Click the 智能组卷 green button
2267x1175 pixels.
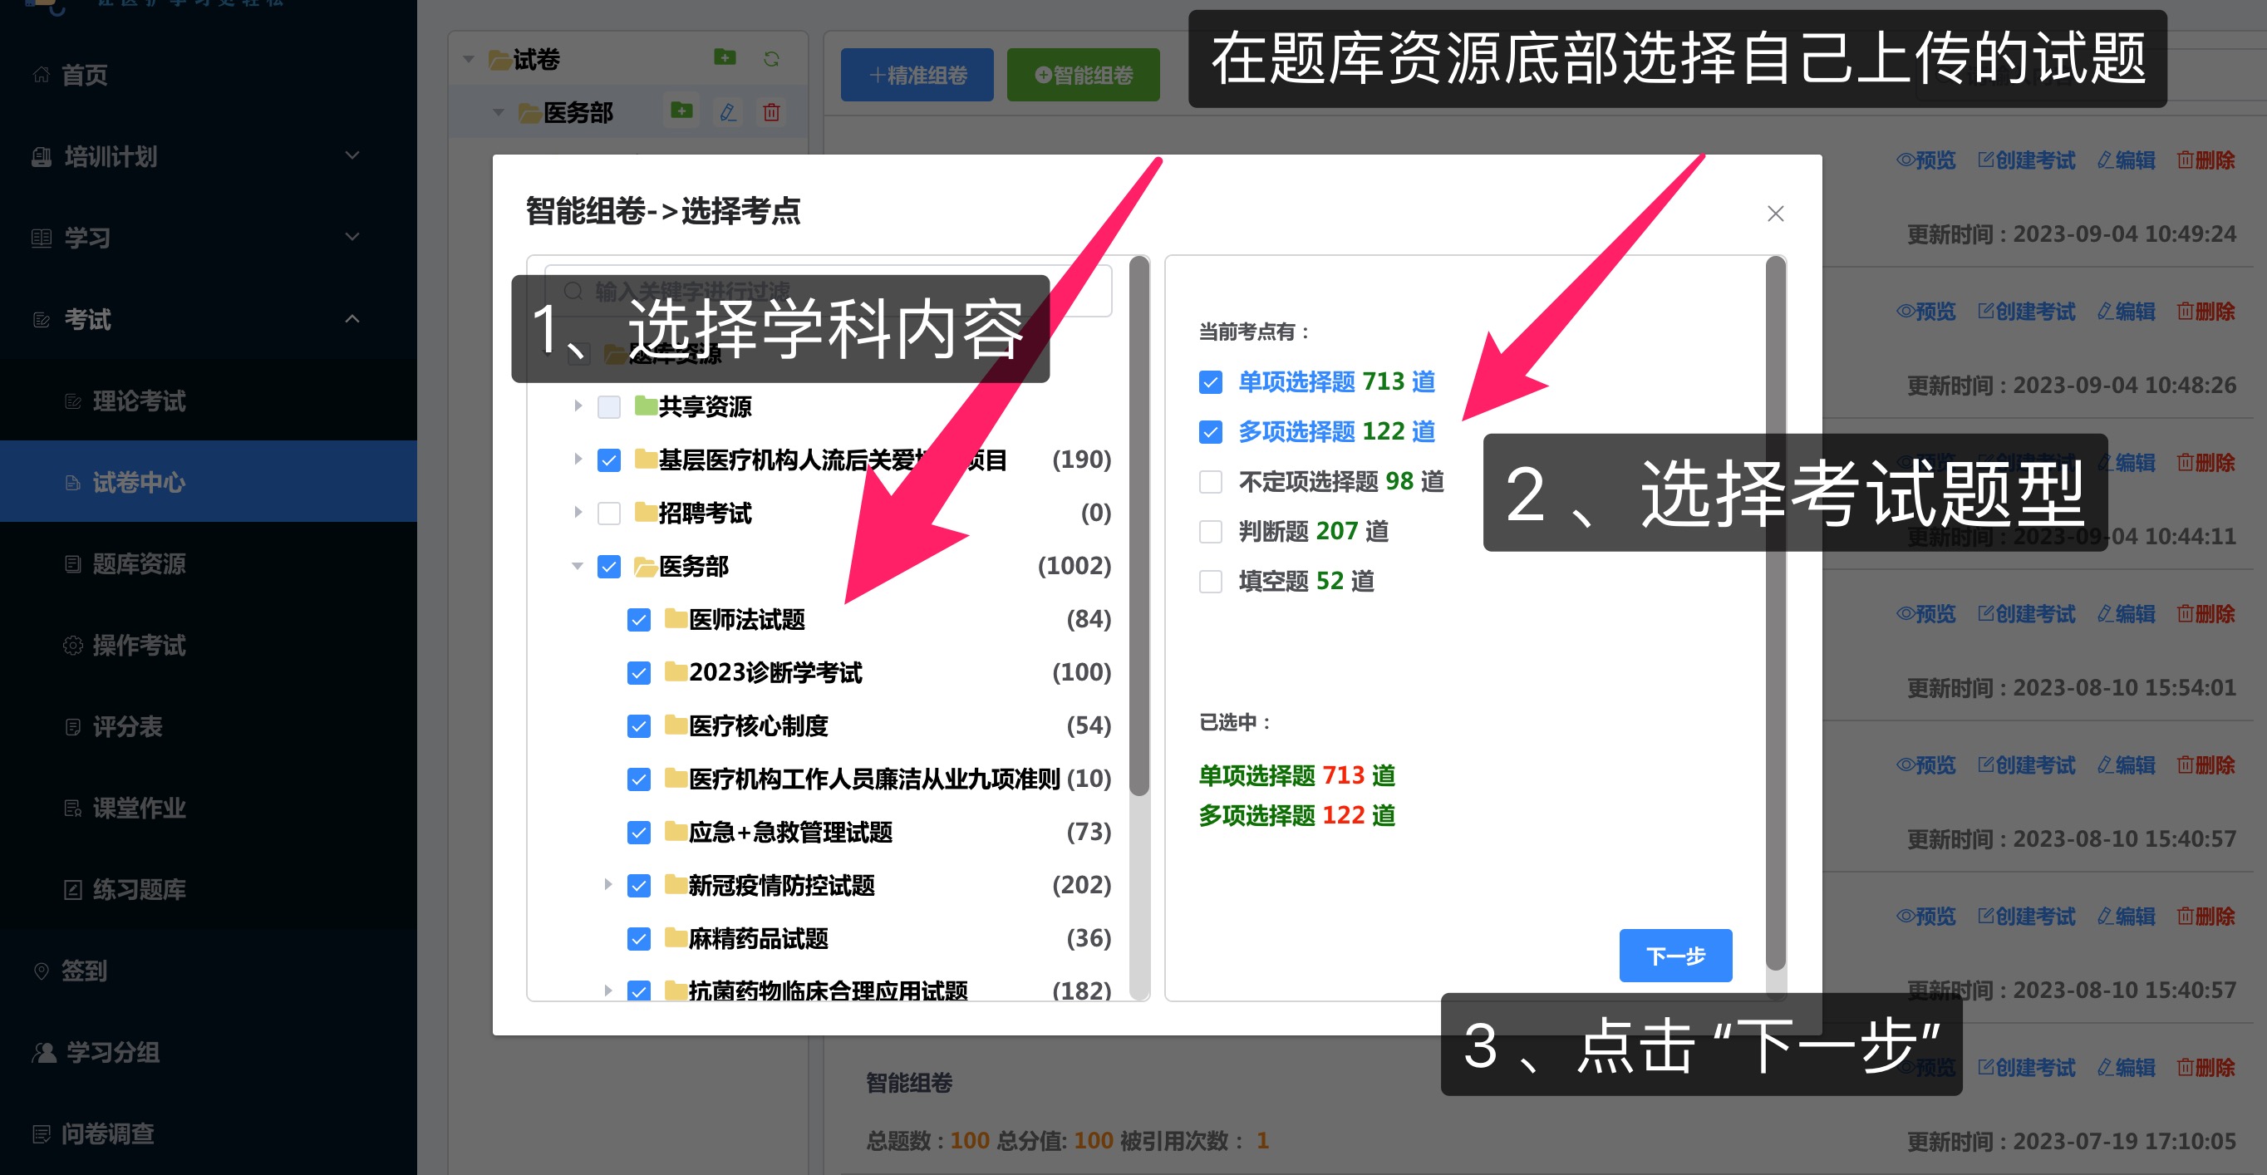pyautogui.click(x=1083, y=75)
